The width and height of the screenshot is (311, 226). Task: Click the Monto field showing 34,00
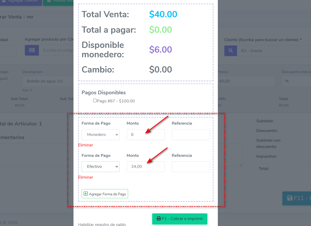pos(146,167)
